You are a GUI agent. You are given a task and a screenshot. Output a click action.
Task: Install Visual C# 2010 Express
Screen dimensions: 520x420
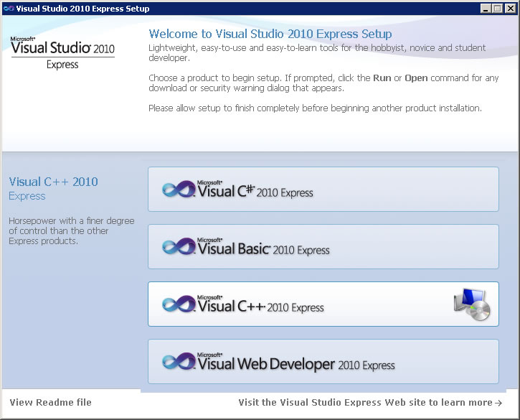pyautogui.click(x=323, y=190)
